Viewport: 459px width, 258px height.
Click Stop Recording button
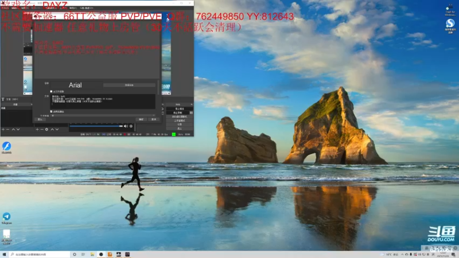point(178,112)
